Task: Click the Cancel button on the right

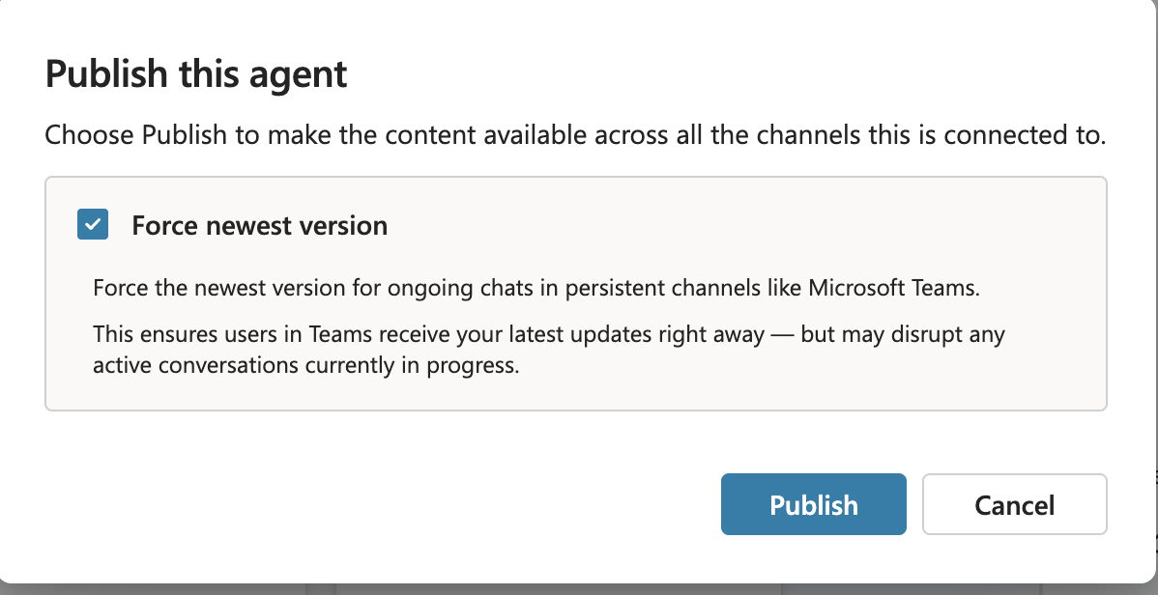Action: click(x=1014, y=503)
